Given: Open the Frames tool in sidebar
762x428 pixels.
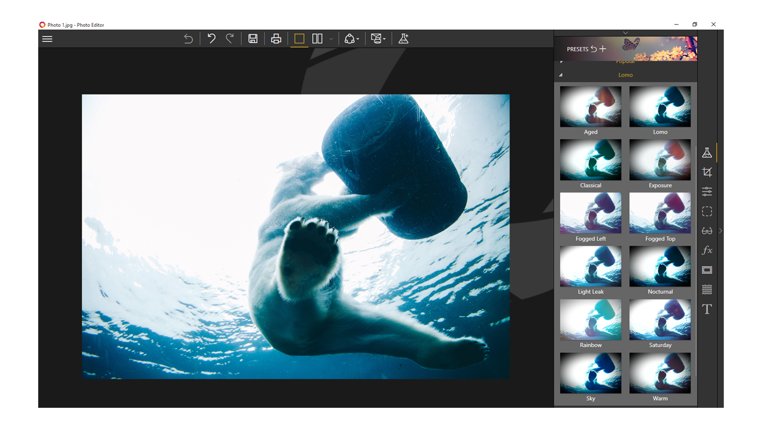Looking at the screenshot, I should [x=707, y=270].
